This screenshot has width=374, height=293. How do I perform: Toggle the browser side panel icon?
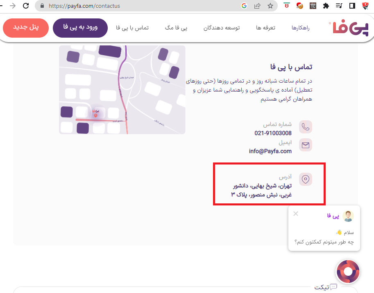[352, 6]
